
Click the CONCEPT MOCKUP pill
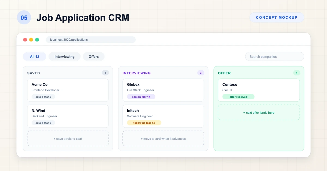pos(277,17)
